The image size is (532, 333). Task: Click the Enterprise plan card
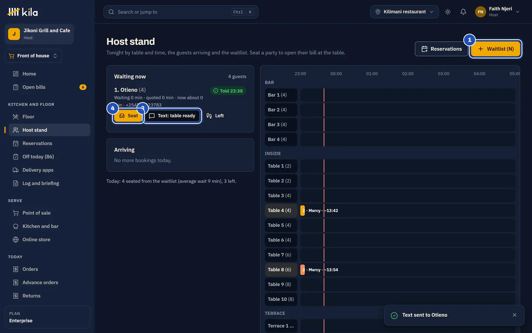[x=47, y=317]
